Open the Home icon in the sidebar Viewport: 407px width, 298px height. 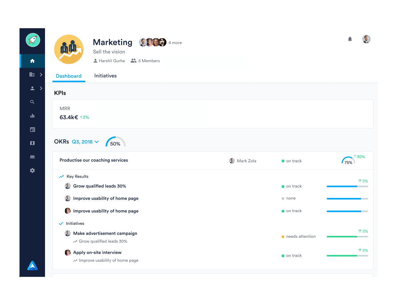tap(32, 61)
